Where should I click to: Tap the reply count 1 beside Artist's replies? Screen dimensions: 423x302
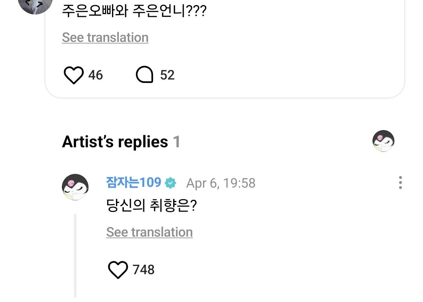coord(176,142)
